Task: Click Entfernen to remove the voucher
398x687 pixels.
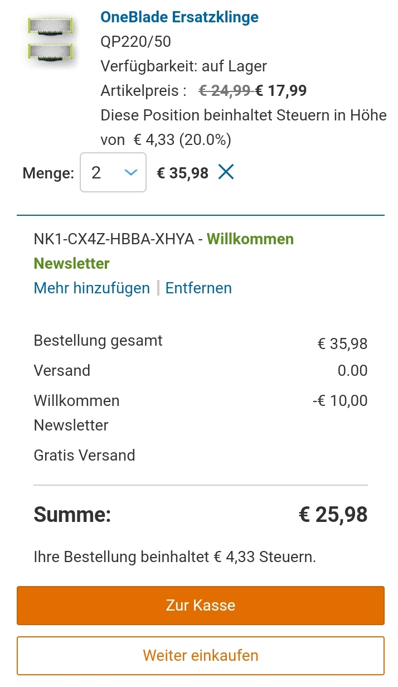Action: [x=198, y=288]
